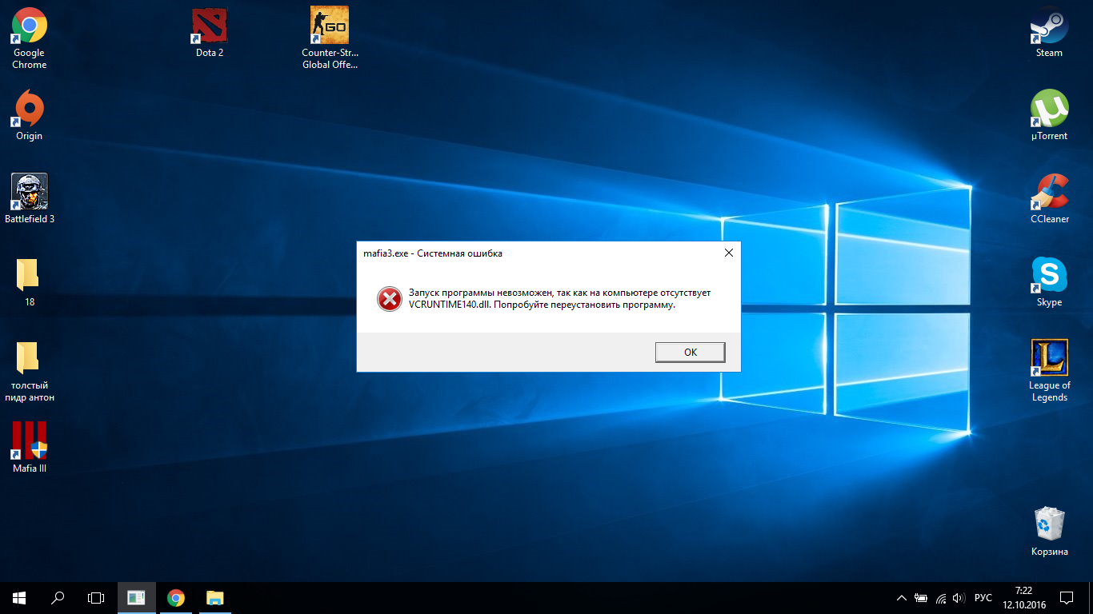Select the CCleaner desktop shortcut
1093x614 pixels.
pyautogui.click(x=1049, y=199)
